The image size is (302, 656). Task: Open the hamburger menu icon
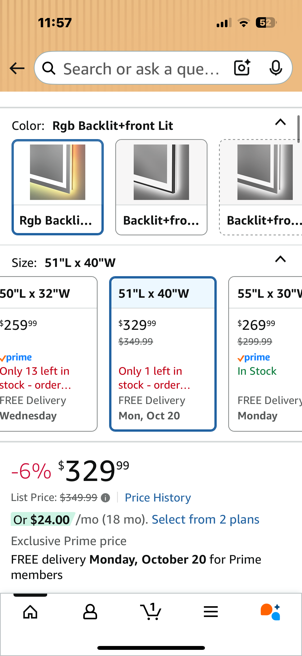(x=211, y=612)
